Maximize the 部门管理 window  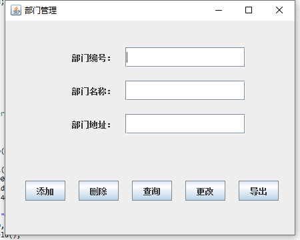click(x=249, y=10)
